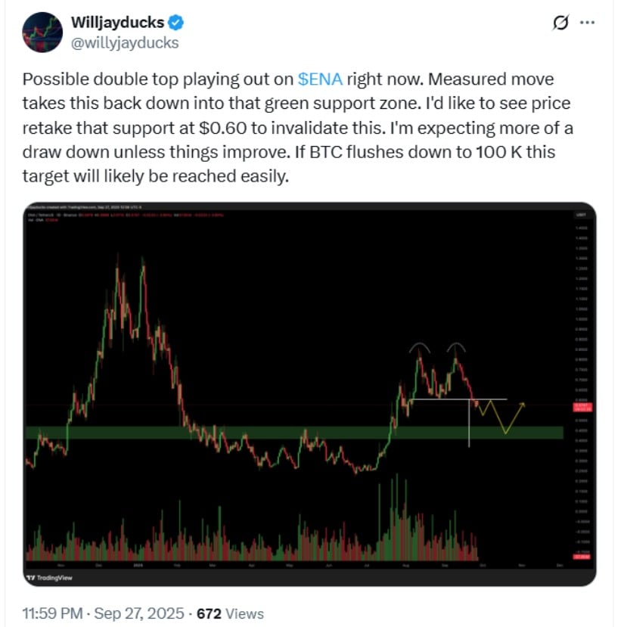Open the $ENA cashtag link
The width and height of the screenshot is (624, 627).
(320, 79)
